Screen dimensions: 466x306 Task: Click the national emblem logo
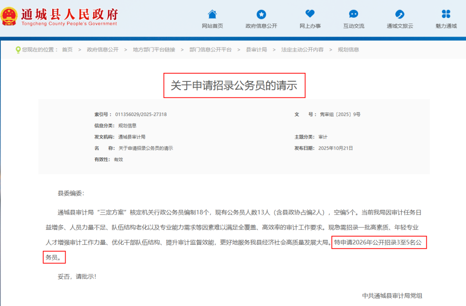[9, 17]
